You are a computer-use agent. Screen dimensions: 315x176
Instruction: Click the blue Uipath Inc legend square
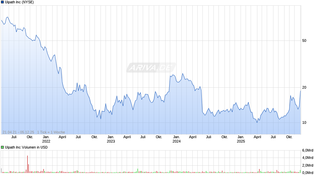point(2,2)
